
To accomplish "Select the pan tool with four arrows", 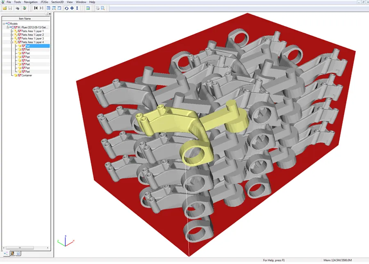I will 72,8.
